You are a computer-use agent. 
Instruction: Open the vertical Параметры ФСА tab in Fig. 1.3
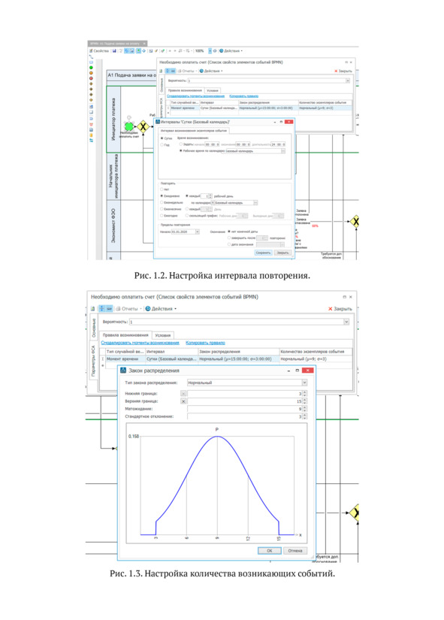coord(94,361)
